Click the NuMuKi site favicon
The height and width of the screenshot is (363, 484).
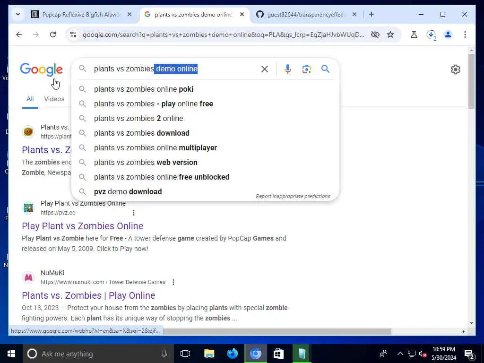[28, 277]
